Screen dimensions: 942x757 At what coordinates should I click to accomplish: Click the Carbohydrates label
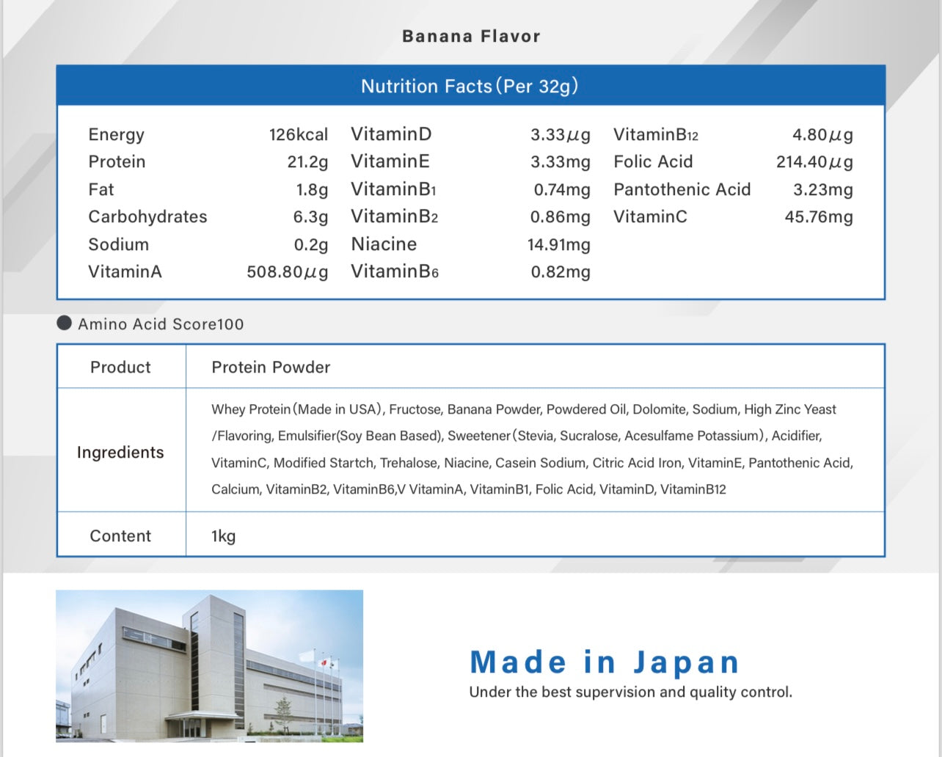147,217
